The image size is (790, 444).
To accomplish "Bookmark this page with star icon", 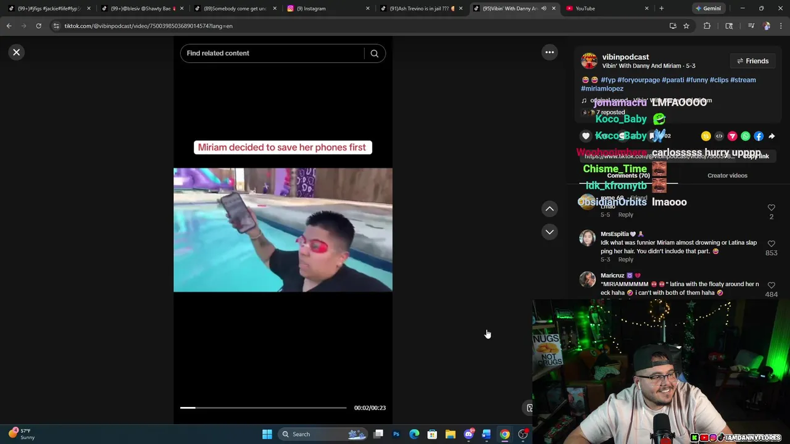I will [686, 26].
